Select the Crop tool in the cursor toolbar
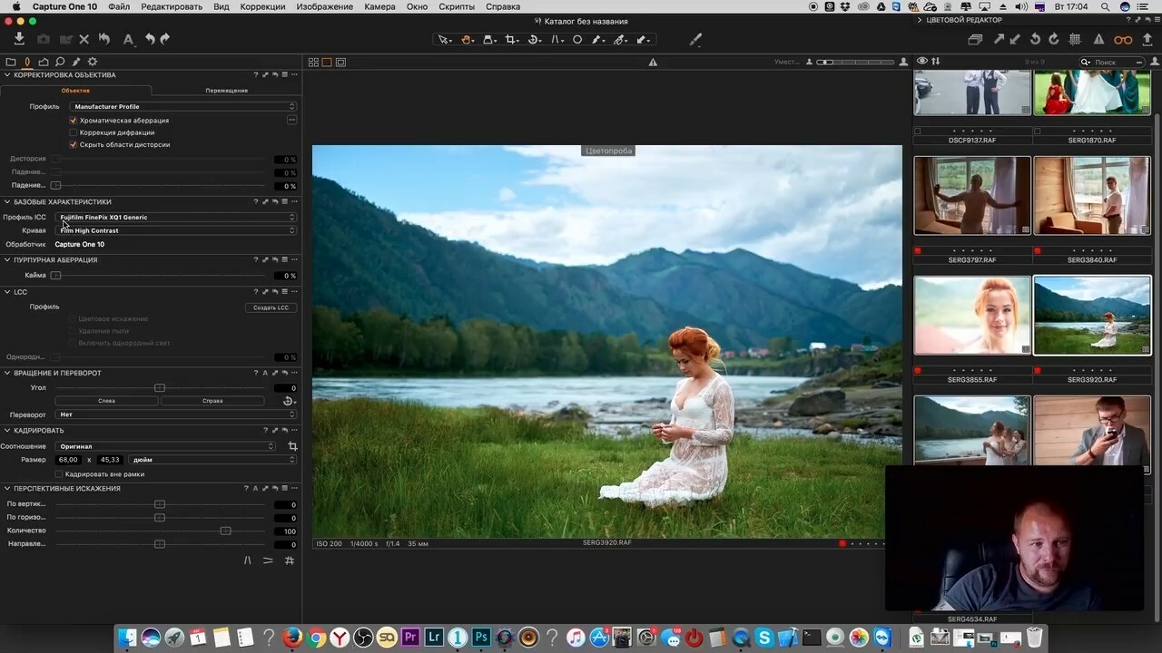The width and height of the screenshot is (1162, 653). [511, 40]
